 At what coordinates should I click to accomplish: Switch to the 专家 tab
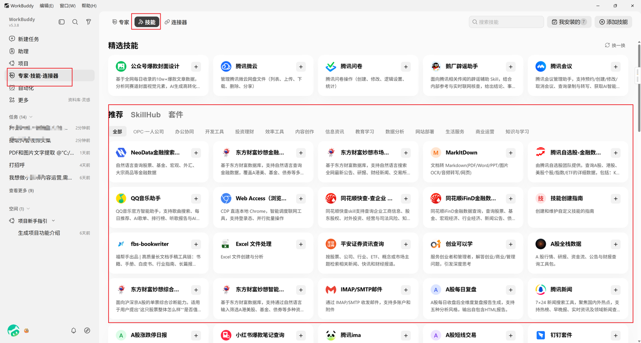(121, 22)
